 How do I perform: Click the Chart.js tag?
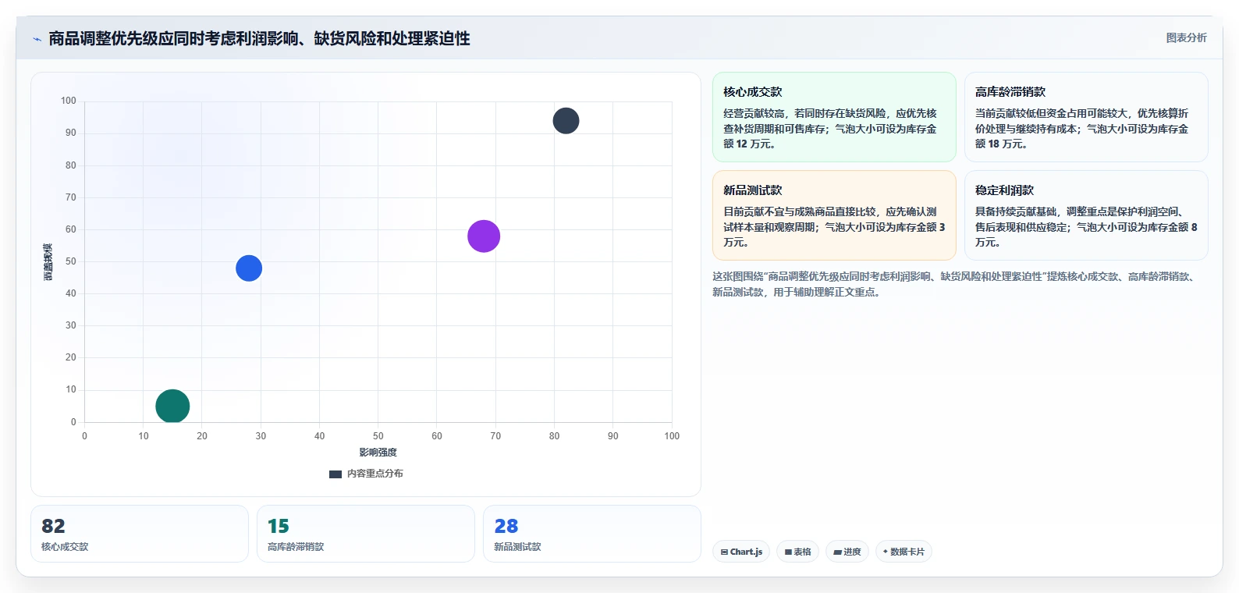(741, 552)
